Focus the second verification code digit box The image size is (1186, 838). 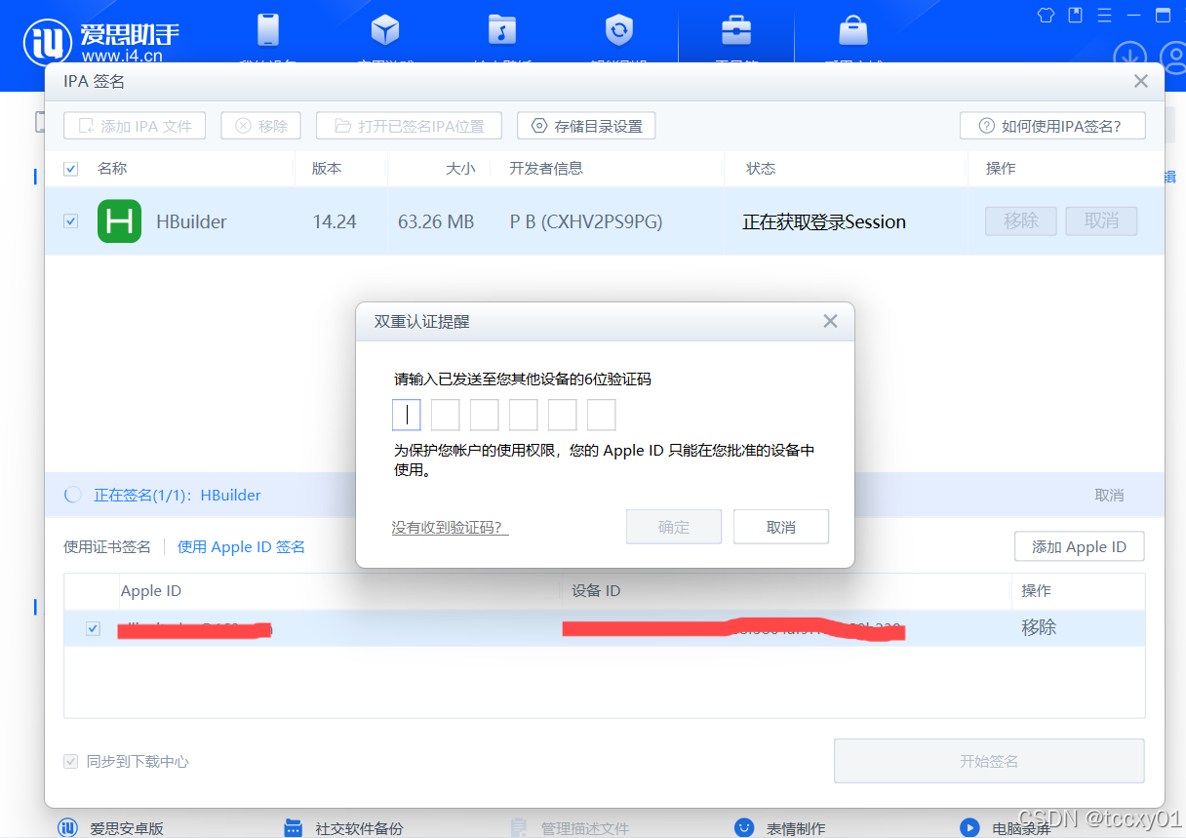point(446,415)
